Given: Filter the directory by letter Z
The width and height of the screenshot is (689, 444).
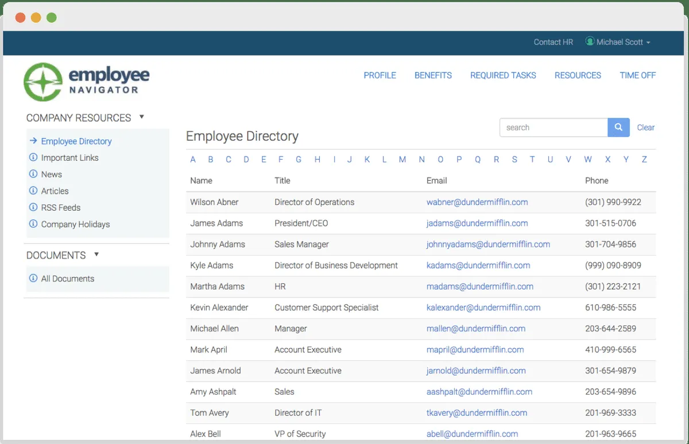Looking at the screenshot, I should [x=644, y=160].
